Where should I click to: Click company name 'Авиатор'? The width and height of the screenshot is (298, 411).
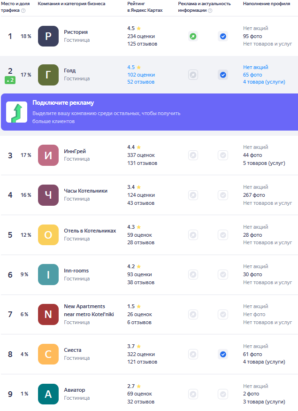[74, 390]
